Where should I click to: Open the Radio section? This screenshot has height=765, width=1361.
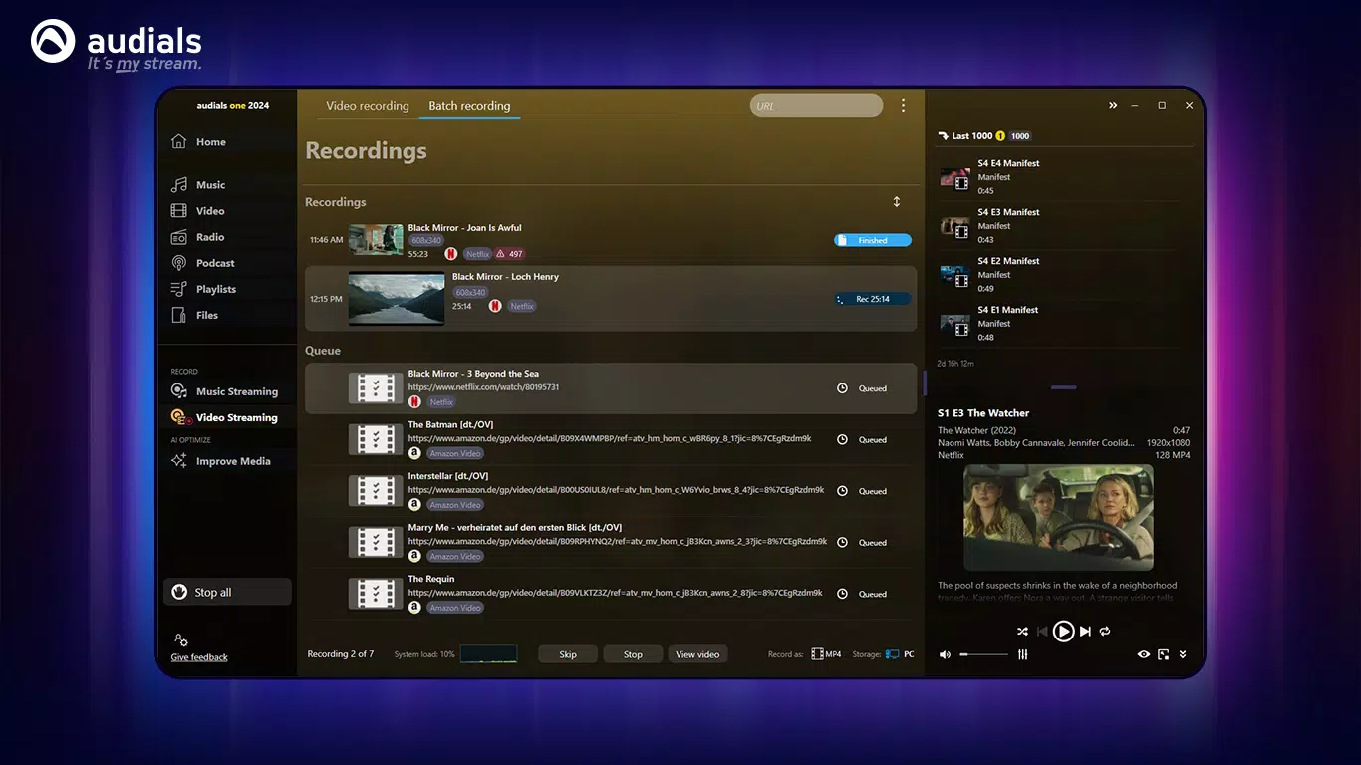click(198, 237)
